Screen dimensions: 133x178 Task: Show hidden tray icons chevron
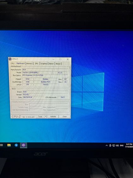(107, 145)
